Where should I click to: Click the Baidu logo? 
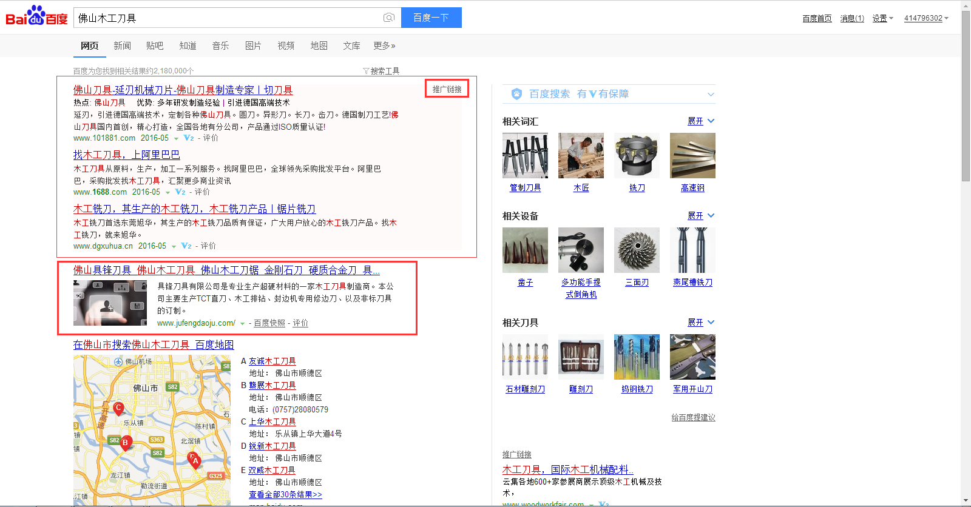click(36, 16)
